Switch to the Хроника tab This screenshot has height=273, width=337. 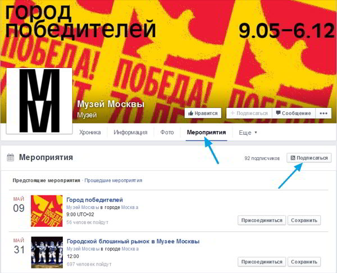(x=90, y=132)
